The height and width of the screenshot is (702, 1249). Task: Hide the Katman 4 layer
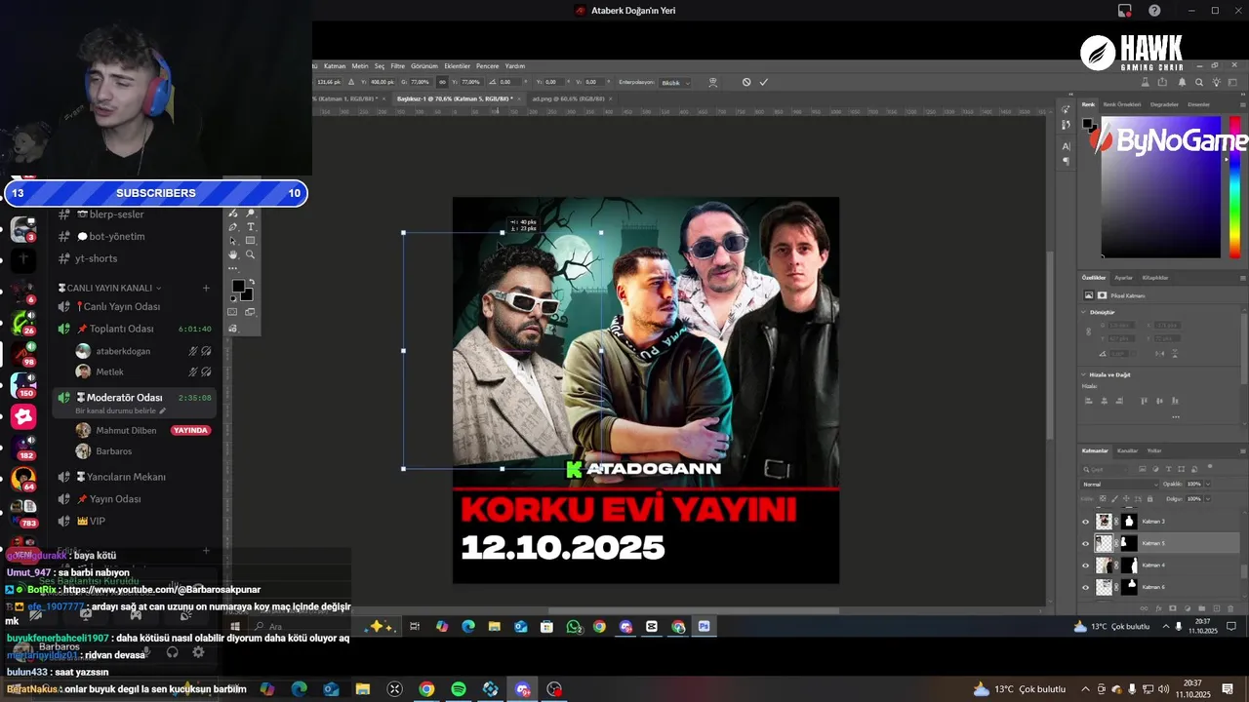[1085, 565]
